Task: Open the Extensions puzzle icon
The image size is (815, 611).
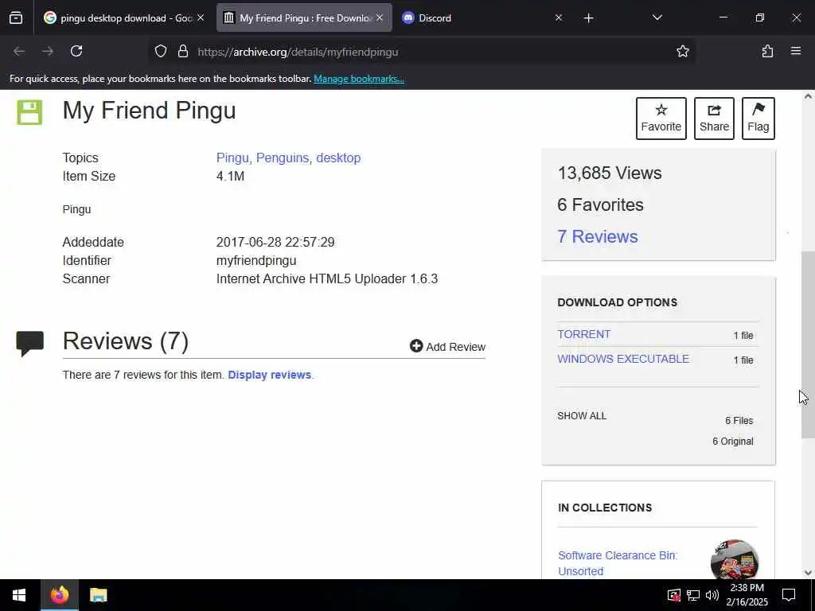Action: [767, 51]
